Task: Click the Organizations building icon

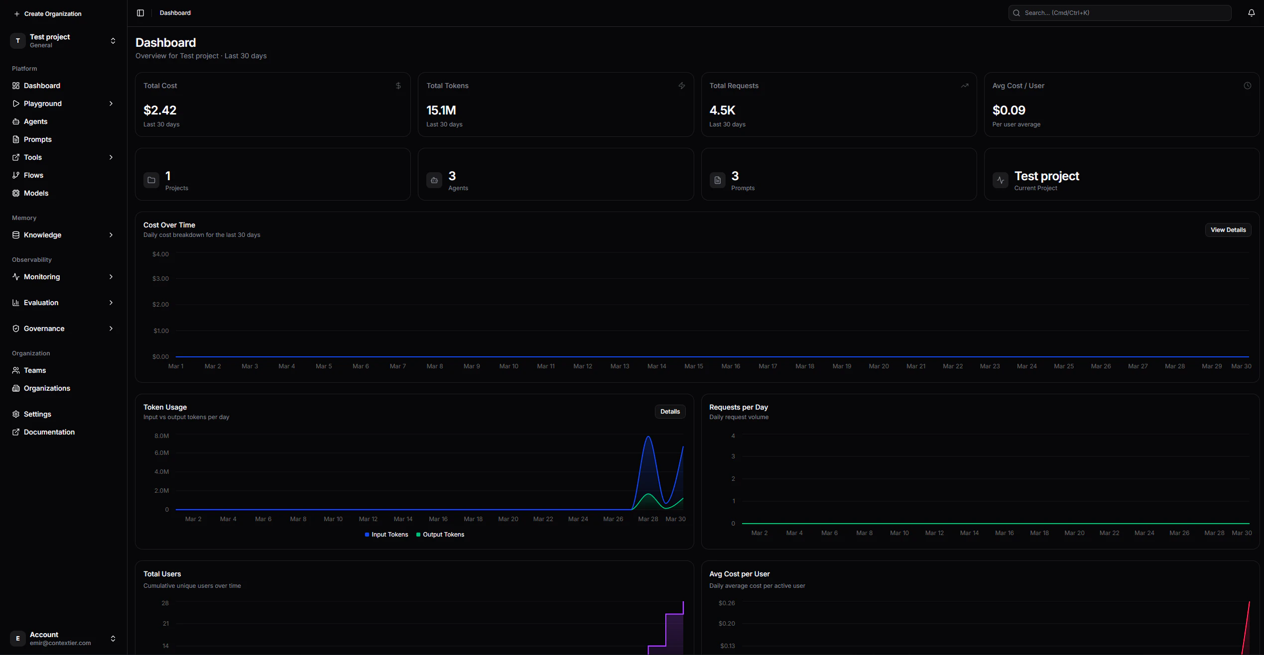Action: tap(16, 388)
